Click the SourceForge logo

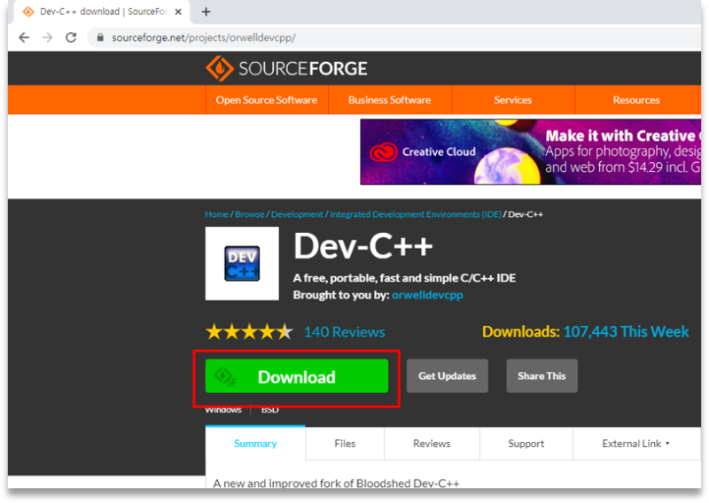[286, 69]
